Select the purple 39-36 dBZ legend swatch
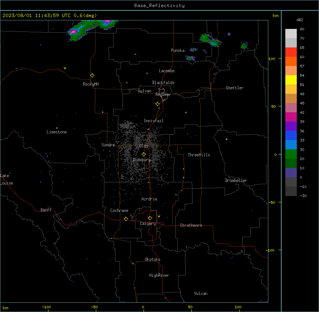The image size is (319, 312). tap(291, 126)
